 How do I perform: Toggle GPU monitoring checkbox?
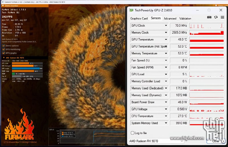(4, 49)
